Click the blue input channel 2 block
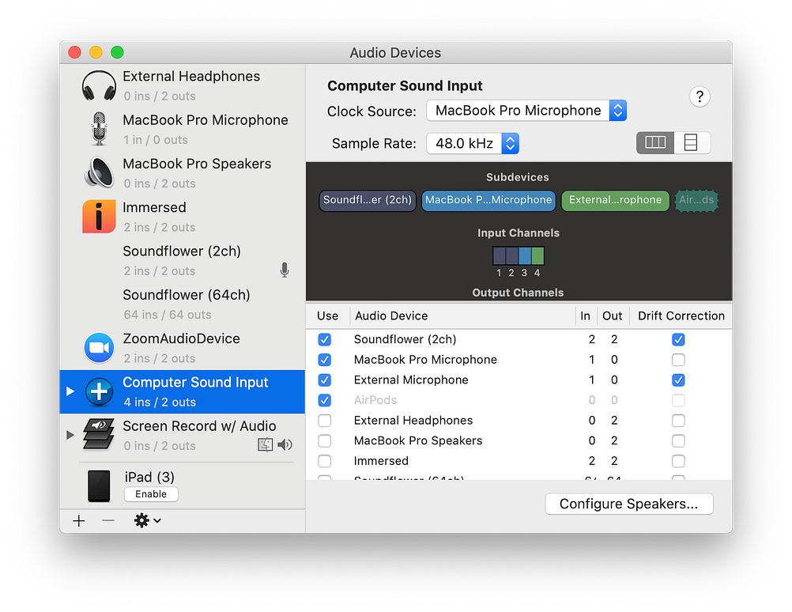 514,257
